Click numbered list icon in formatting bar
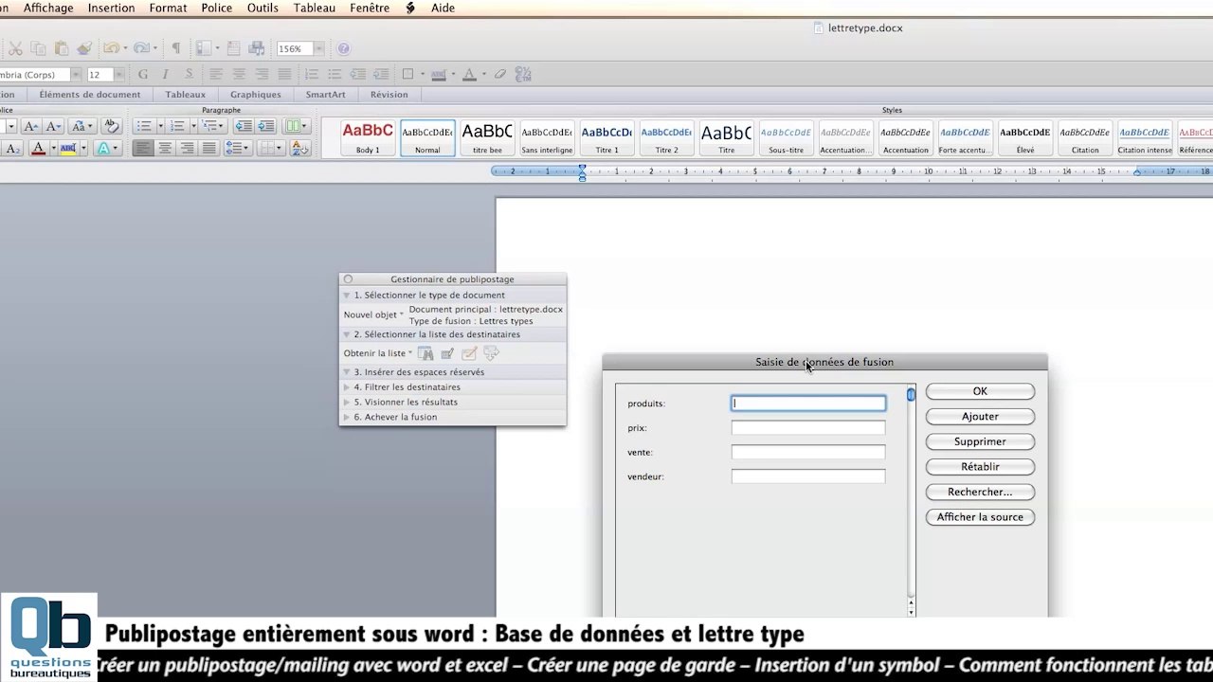This screenshot has height=682, width=1213. click(x=311, y=74)
